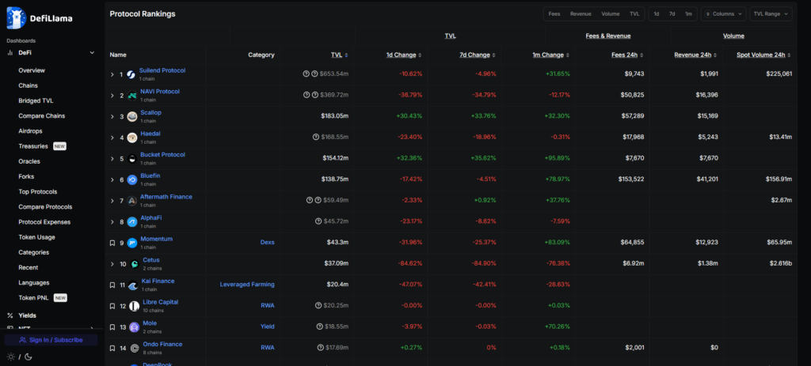Open Token PNL in the sidebar

click(34, 298)
